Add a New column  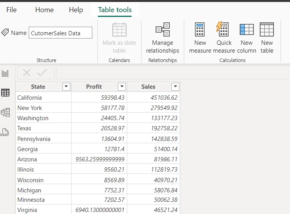pyautogui.click(x=247, y=30)
